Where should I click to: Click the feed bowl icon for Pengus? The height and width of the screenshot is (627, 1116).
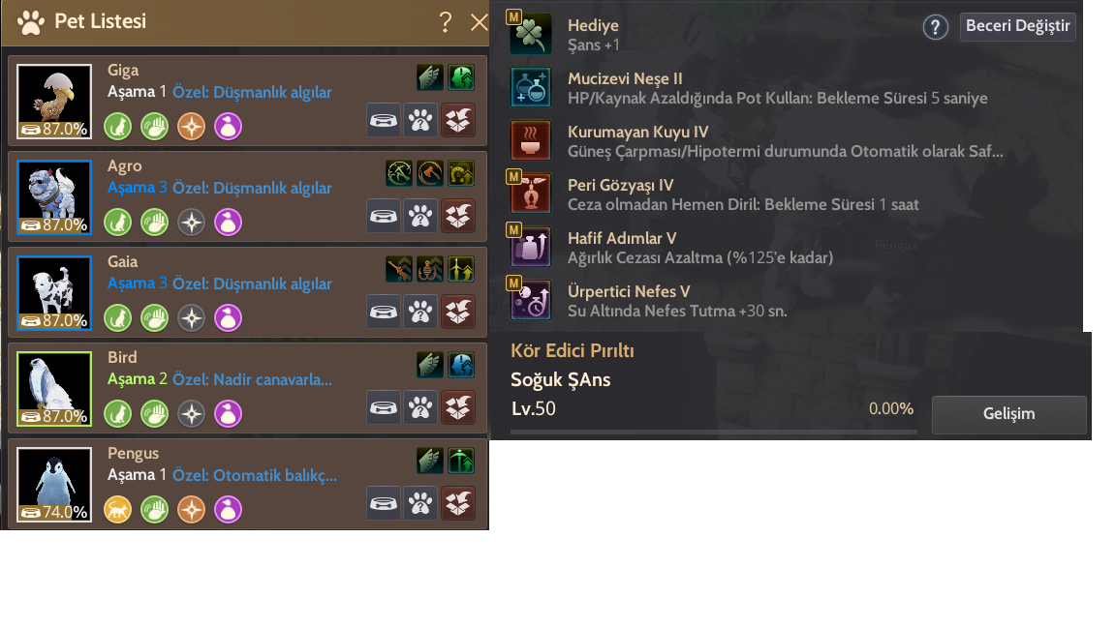click(x=384, y=503)
